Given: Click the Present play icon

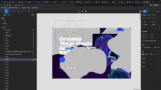Looking at the screenshot, I should (150, 11).
